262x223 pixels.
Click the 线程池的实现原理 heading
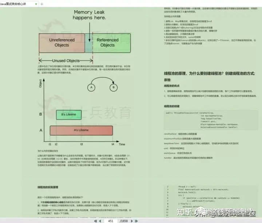(48, 187)
